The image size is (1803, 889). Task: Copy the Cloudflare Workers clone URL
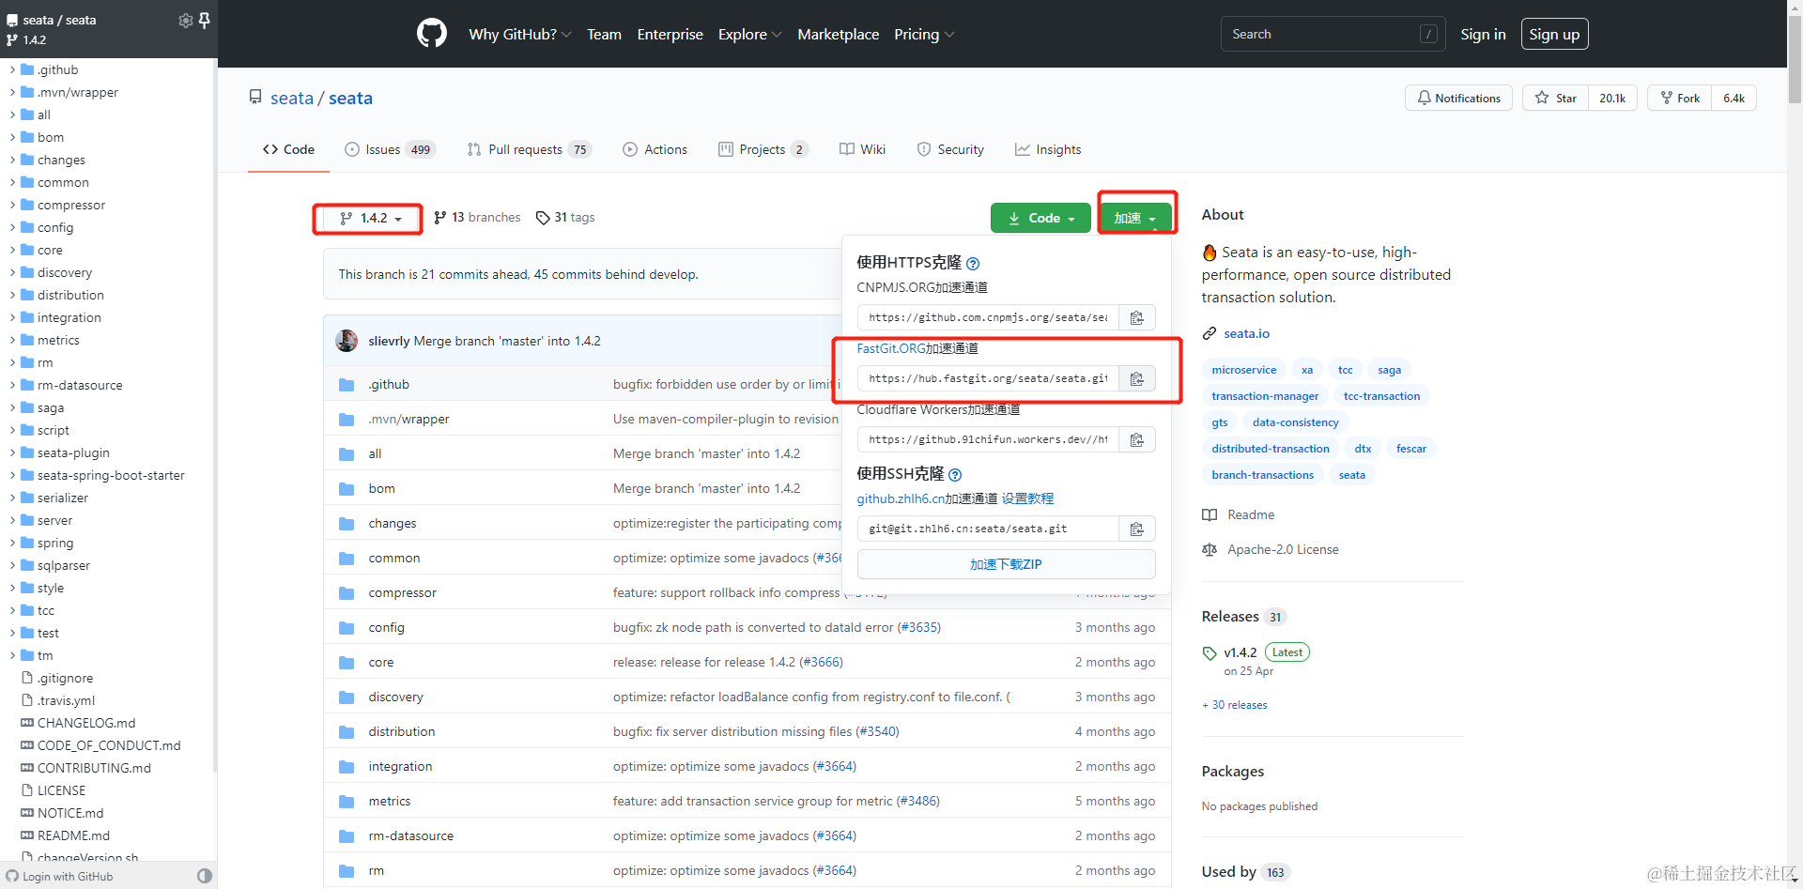tap(1136, 439)
